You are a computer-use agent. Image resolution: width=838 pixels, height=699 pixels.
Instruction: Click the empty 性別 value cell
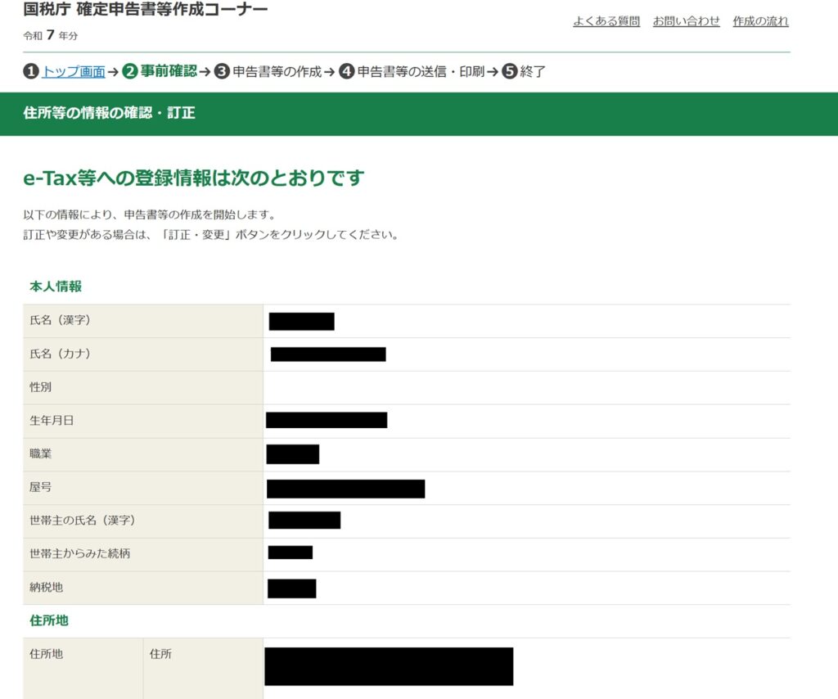click(526, 387)
